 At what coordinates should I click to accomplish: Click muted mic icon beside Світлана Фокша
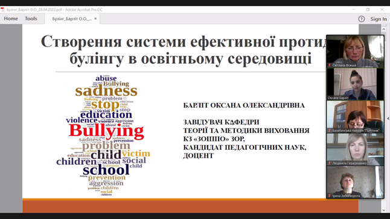point(330,65)
